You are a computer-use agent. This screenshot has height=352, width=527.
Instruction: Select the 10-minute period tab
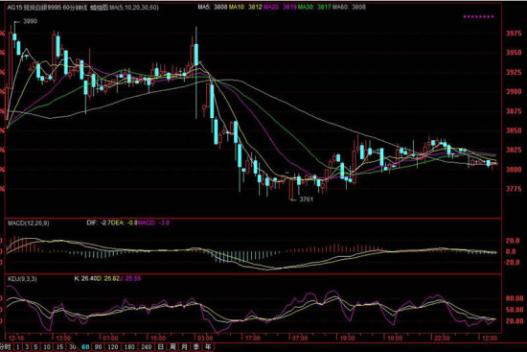tap(47, 347)
